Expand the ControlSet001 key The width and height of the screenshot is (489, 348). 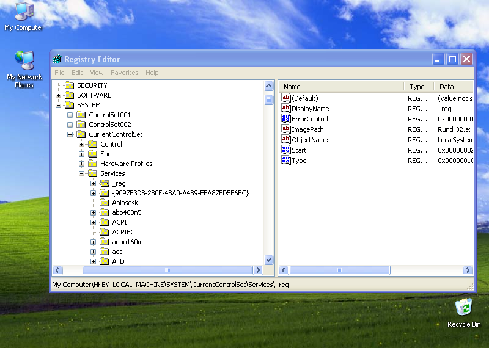pyautogui.click(x=70, y=115)
